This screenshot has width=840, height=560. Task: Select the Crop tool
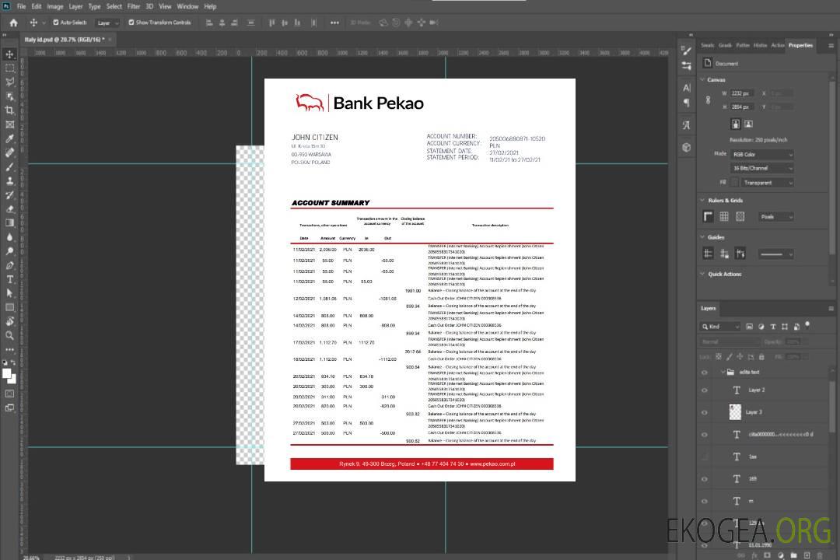[x=9, y=110]
